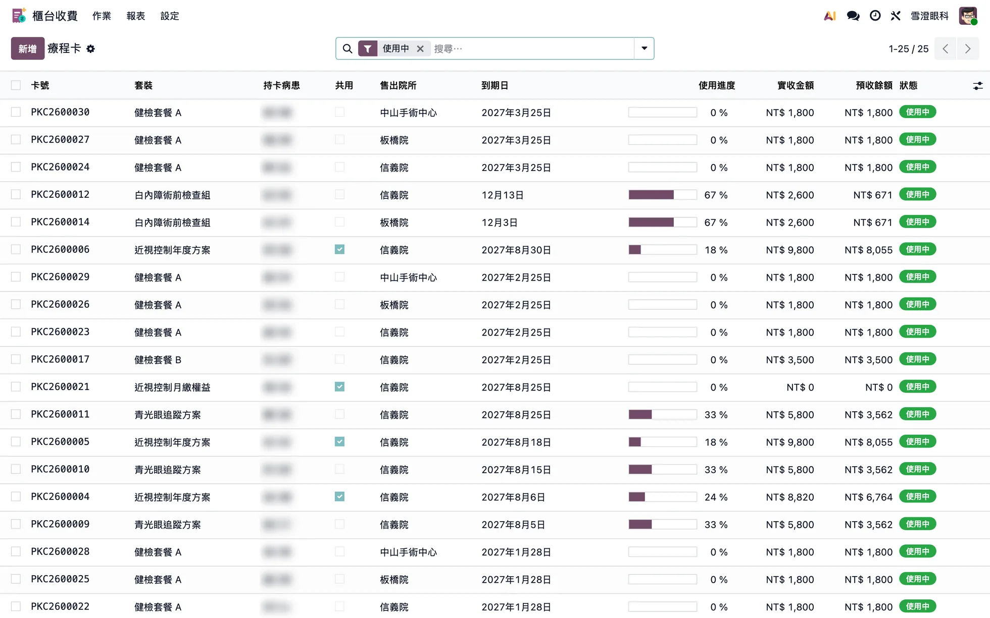The width and height of the screenshot is (990, 618).
Task: Open the 報表 menu
Action: pyautogui.click(x=135, y=16)
